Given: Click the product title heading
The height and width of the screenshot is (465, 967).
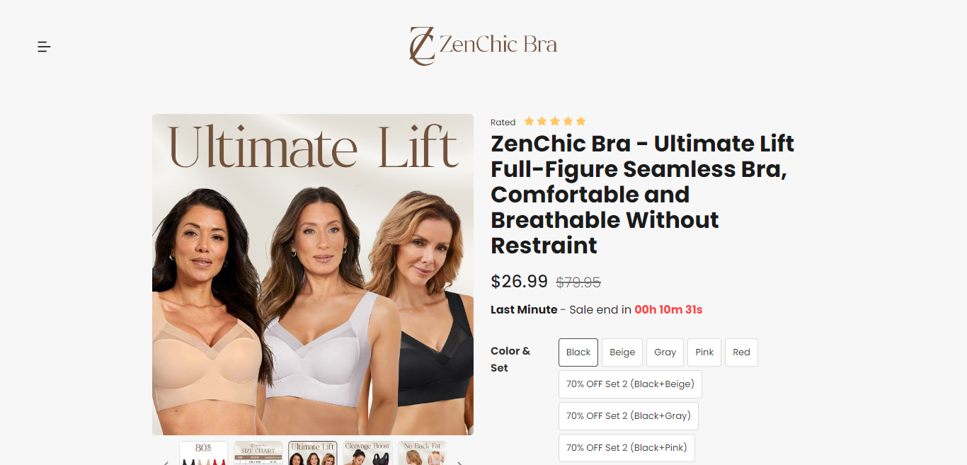Looking at the screenshot, I should click(643, 195).
